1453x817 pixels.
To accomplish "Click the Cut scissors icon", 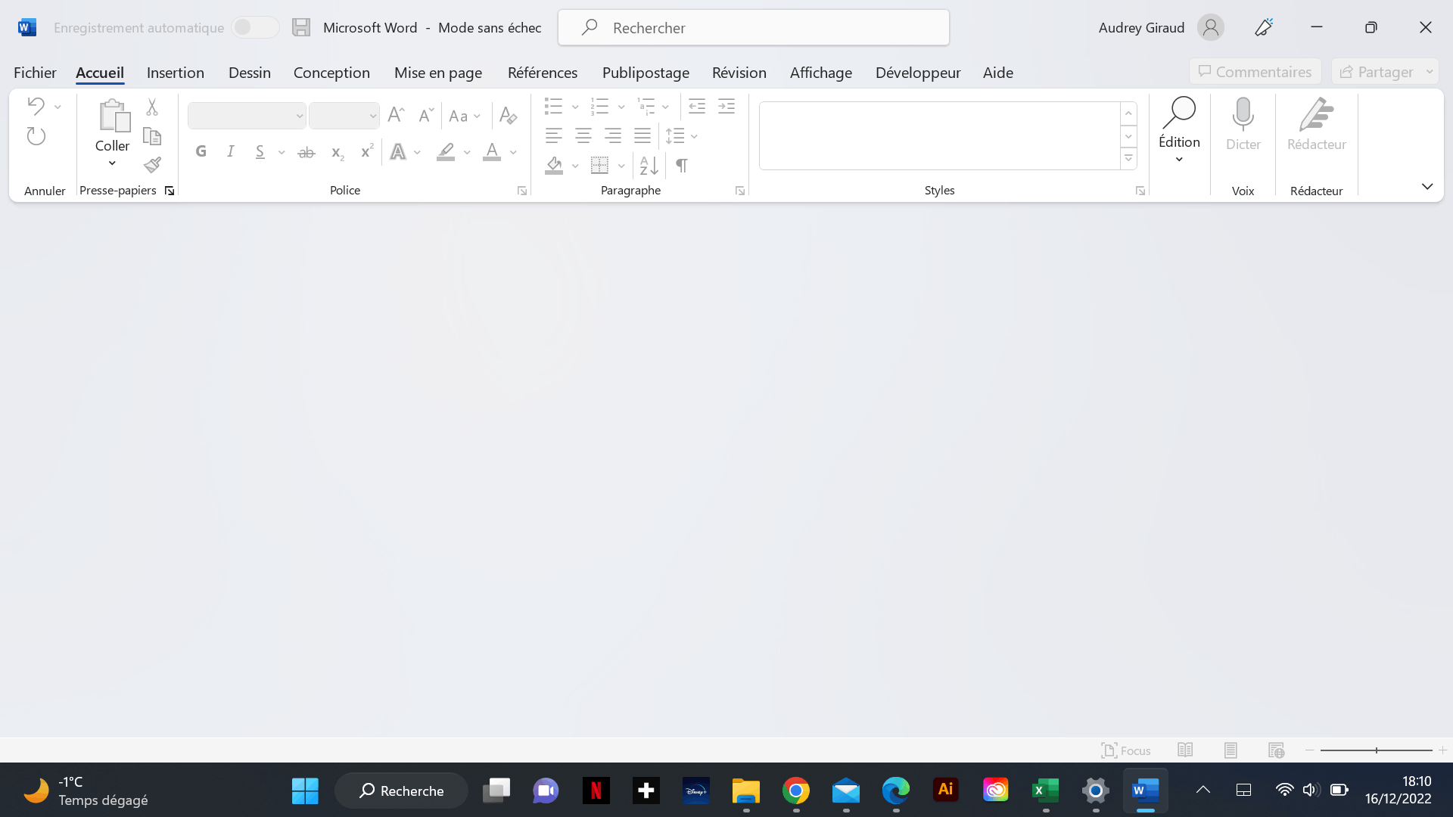I will click(152, 107).
